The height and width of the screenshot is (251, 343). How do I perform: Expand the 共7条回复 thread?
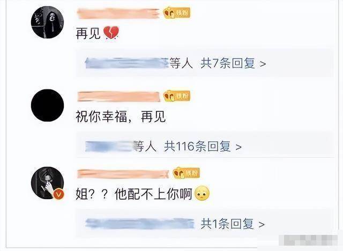coord(228,64)
